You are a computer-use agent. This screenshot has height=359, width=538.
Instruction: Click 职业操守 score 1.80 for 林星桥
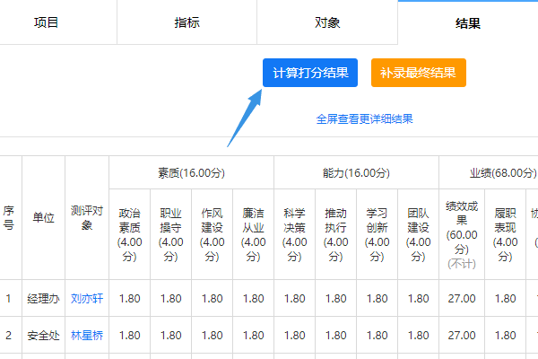coord(171,336)
